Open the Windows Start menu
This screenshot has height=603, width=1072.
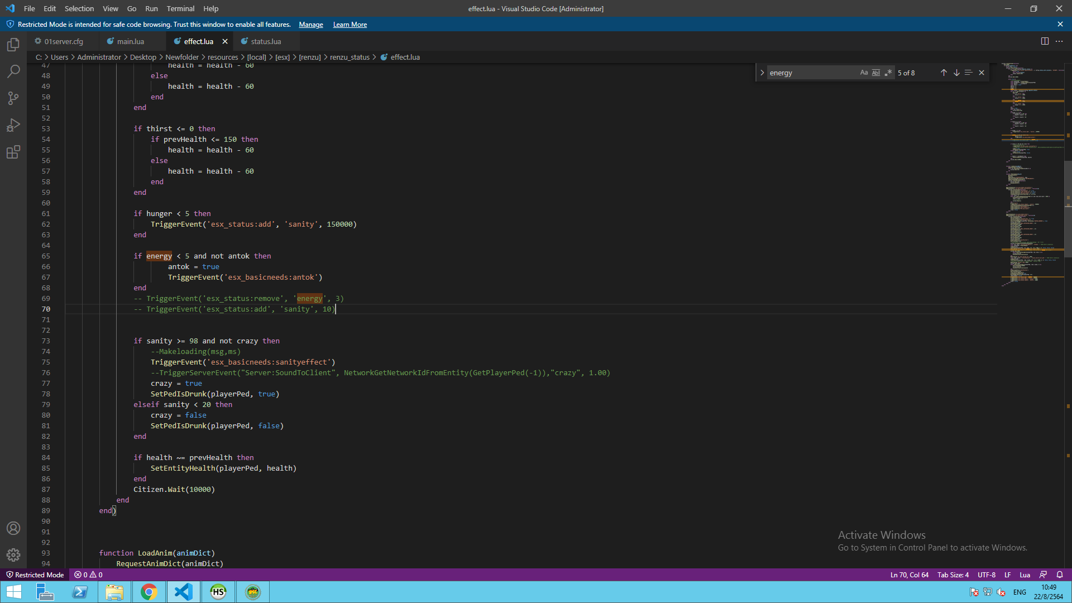pos(14,592)
